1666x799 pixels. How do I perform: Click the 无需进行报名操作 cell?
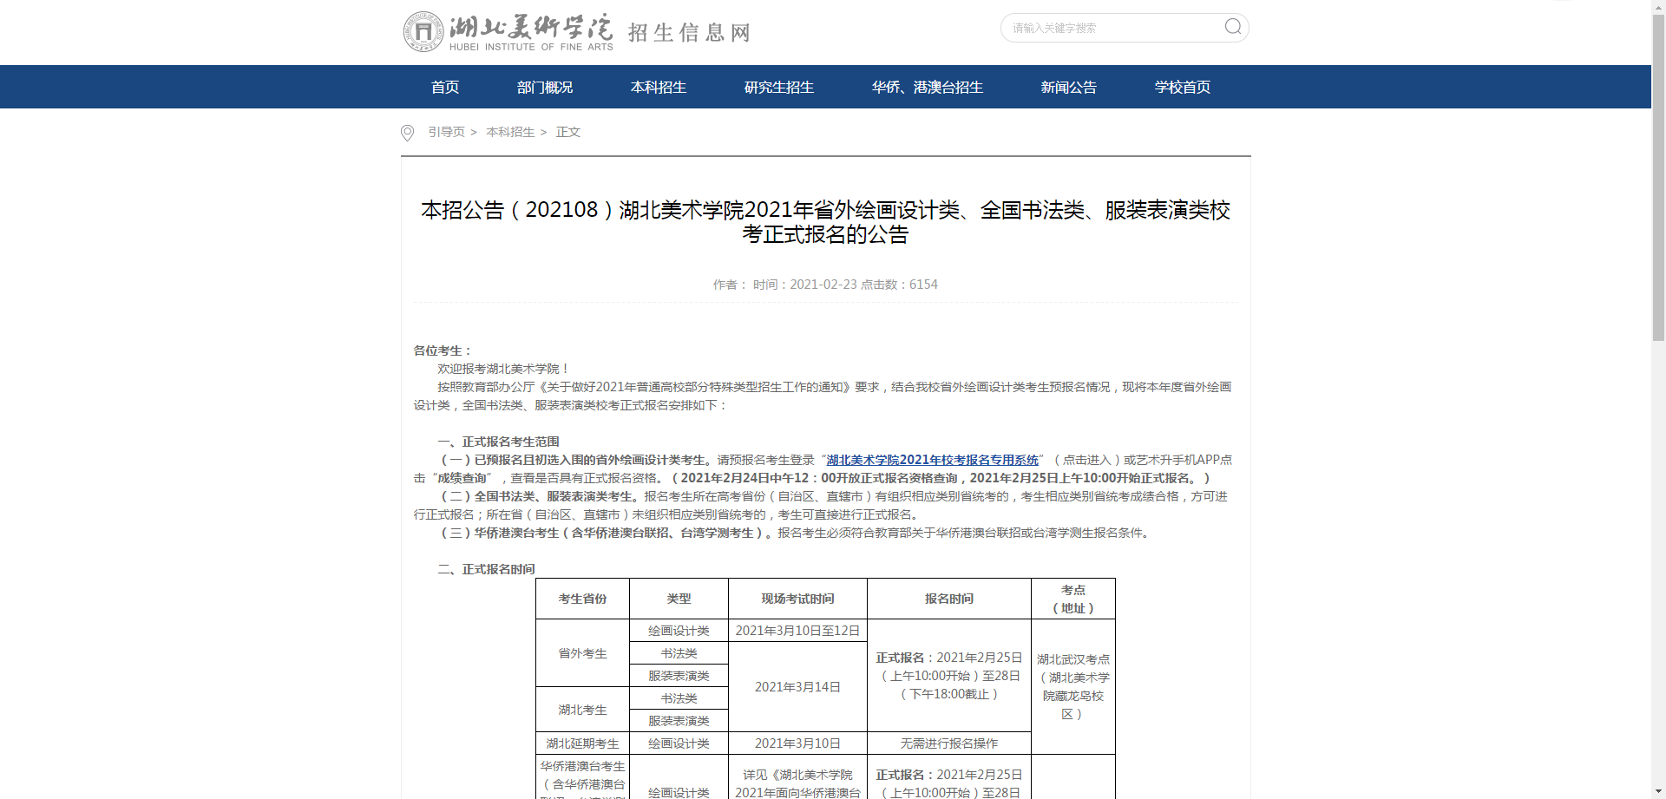point(949,743)
